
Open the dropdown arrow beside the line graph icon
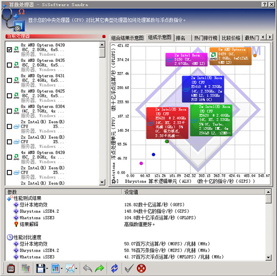coord(76,269)
